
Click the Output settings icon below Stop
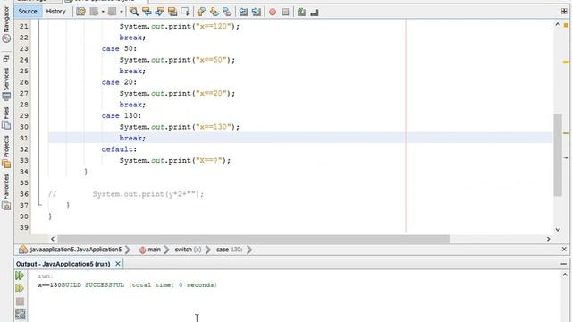[x=20, y=314]
